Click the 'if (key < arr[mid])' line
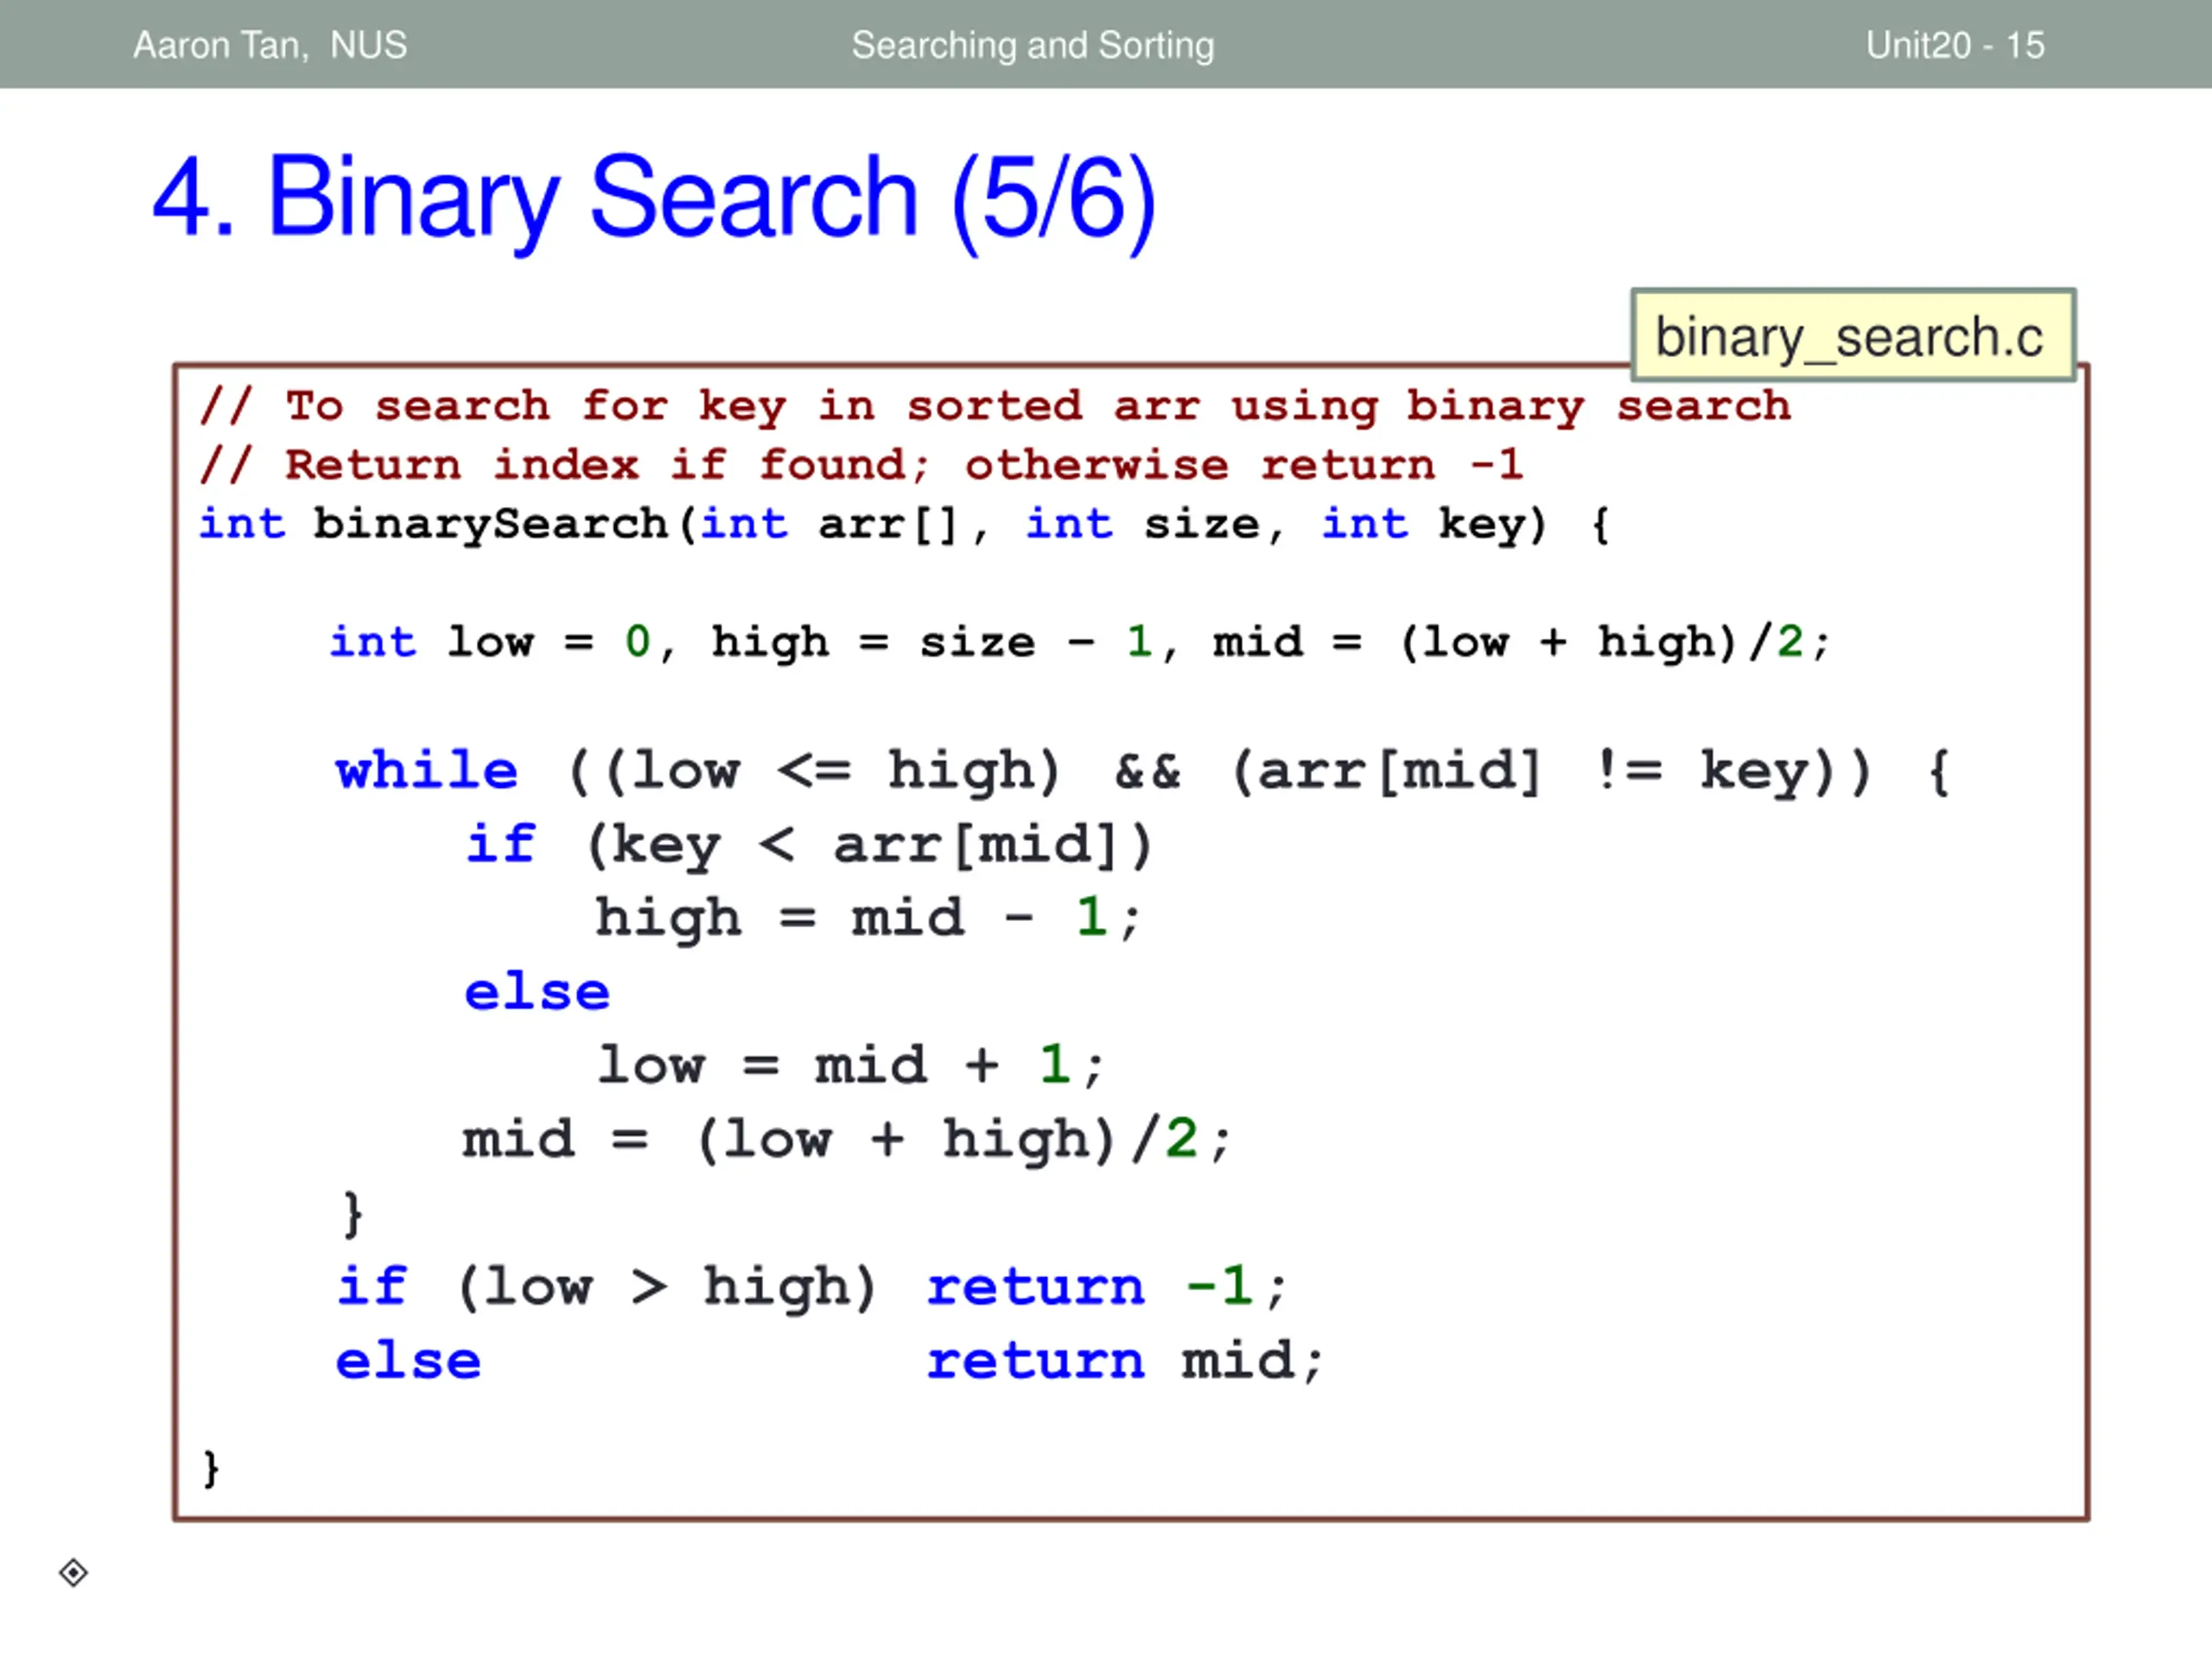This screenshot has width=2212, height=1659. point(810,845)
